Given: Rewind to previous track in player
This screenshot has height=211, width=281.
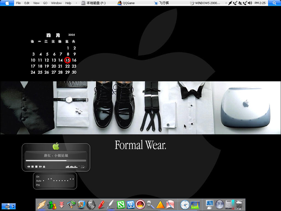Looking at the screenshot, I should click(29, 167).
